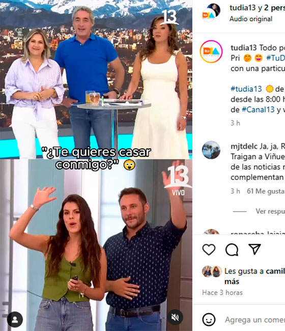
Task: View who liked: '61 Me gusta'
Action: coord(266,191)
